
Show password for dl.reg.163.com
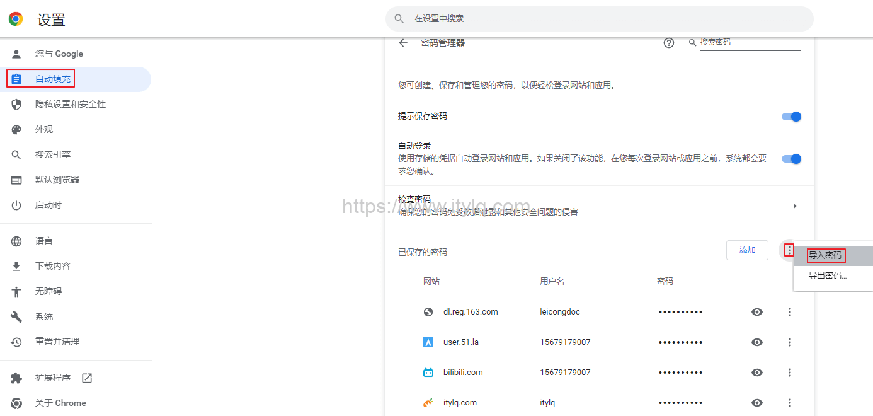coord(757,312)
